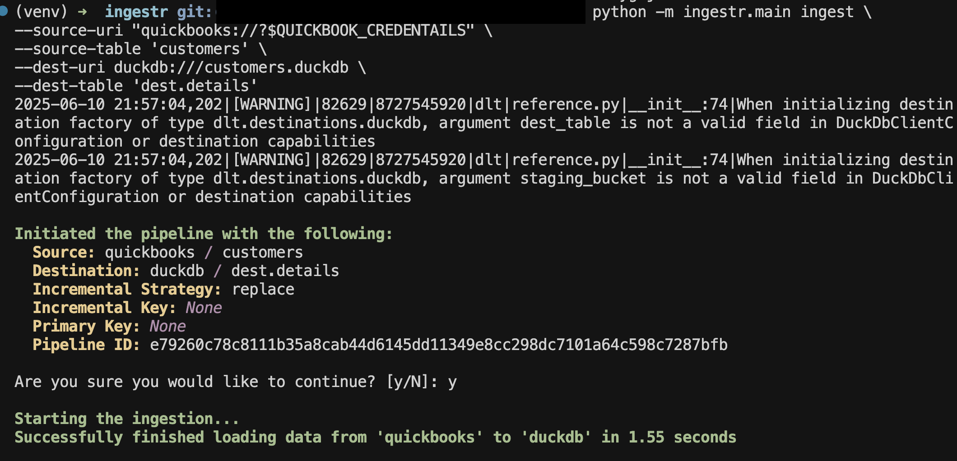Click the 'dest.details' dest-table argument
957x461 pixels.
(195, 86)
